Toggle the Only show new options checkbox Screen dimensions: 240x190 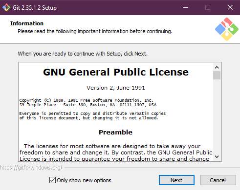[x=52, y=180]
